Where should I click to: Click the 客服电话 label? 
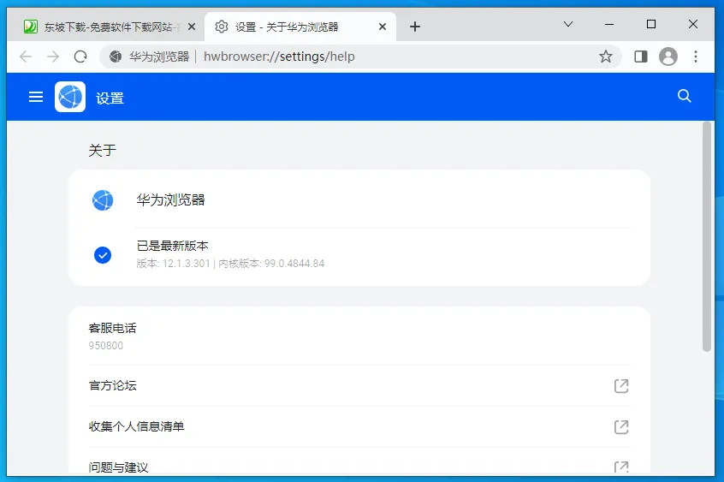tap(113, 328)
